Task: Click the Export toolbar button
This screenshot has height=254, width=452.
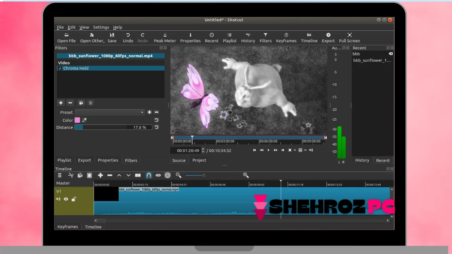Action: [328, 37]
